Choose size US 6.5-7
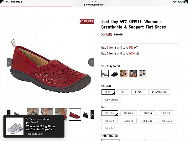 [x=166, y=113]
